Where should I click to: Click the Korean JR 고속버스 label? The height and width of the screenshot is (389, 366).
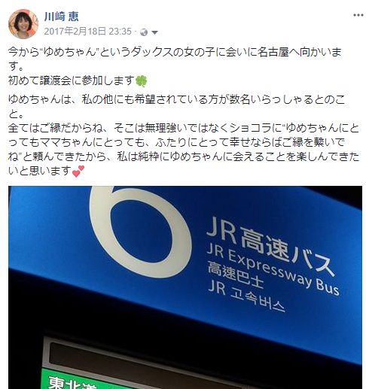[x=246, y=296]
